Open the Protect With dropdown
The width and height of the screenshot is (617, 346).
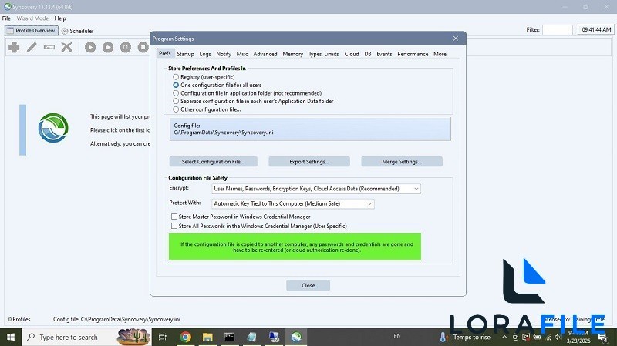pyautogui.click(x=293, y=203)
